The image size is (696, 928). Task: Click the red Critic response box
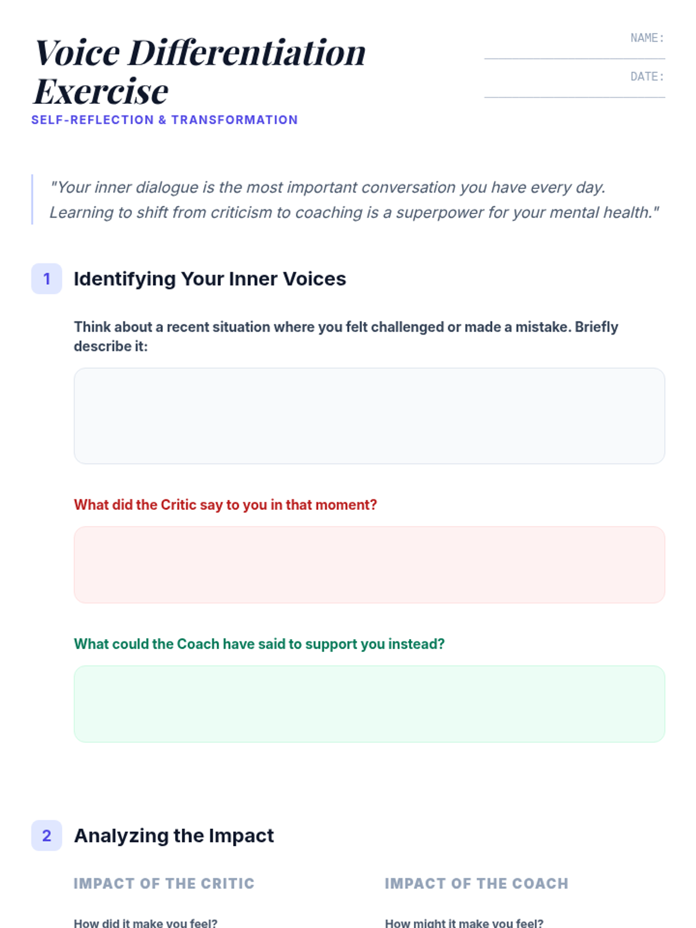coord(369,565)
